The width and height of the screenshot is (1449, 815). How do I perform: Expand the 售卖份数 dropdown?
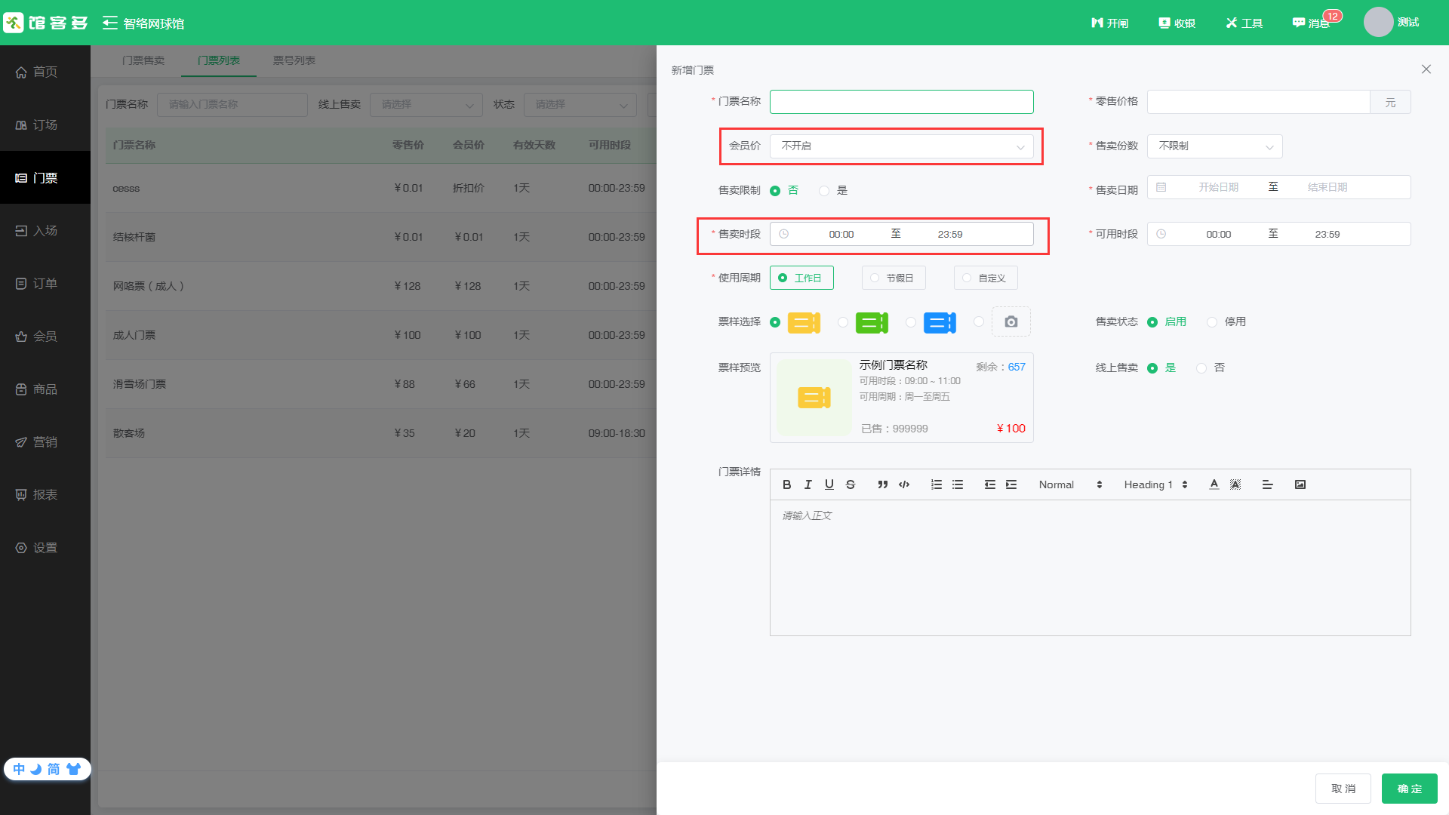click(1214, 146)
